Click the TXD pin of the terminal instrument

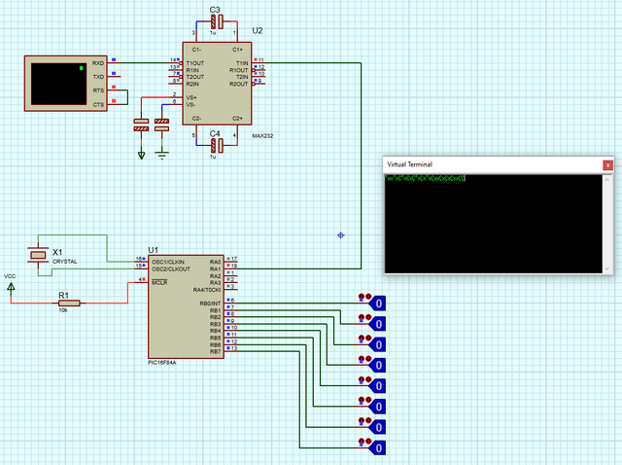114,76
